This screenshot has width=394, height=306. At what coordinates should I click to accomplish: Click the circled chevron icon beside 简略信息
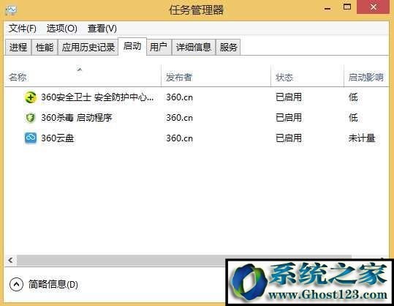(16, 284)
